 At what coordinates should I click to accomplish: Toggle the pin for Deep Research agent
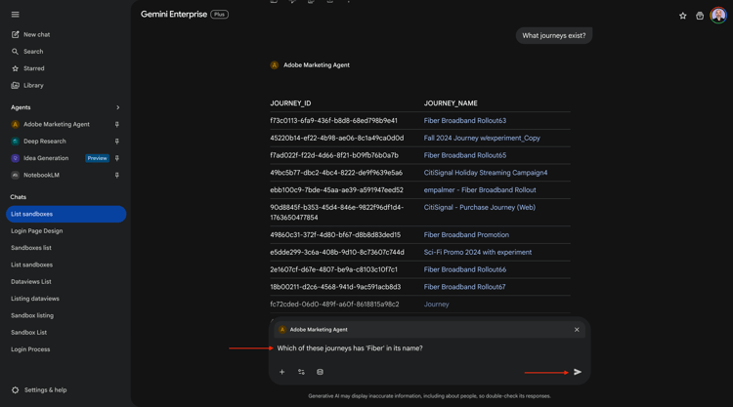coord(117,142)
